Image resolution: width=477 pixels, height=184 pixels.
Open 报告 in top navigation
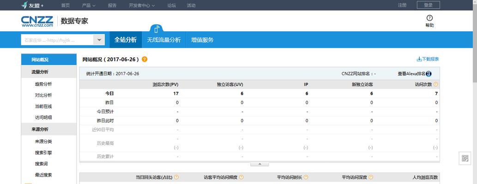click(x=112, y=5)
